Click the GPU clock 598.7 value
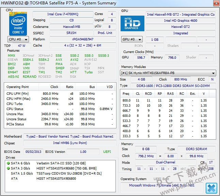 (x=141, y=58)
